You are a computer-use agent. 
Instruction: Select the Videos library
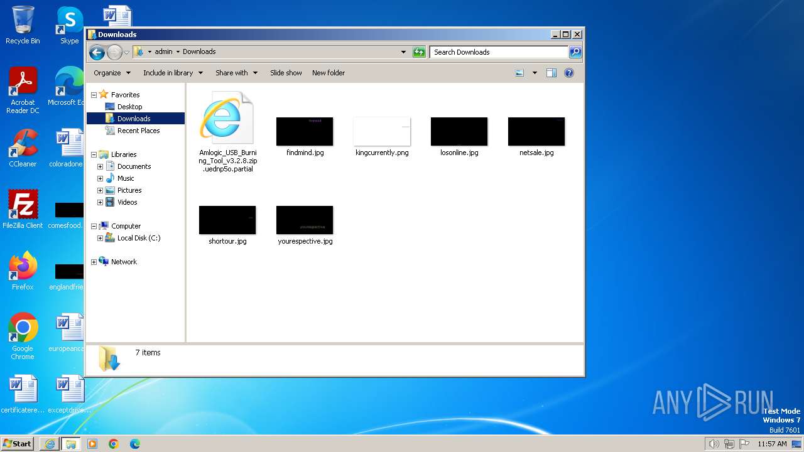(127, 202)
